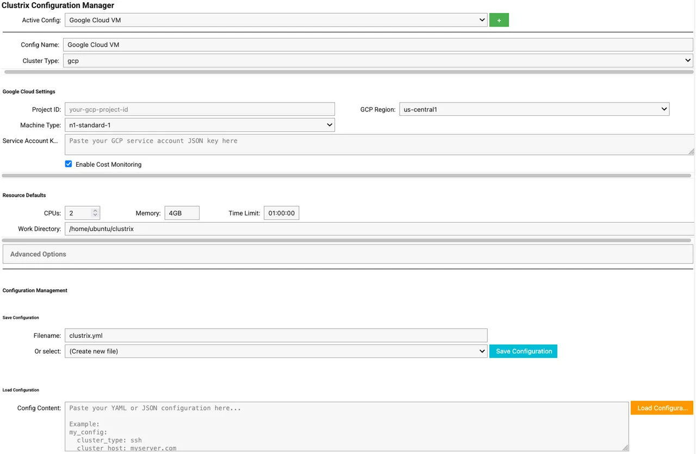Click the Load Configuration button
Screen dimensions: 696x454
(662, 408)
